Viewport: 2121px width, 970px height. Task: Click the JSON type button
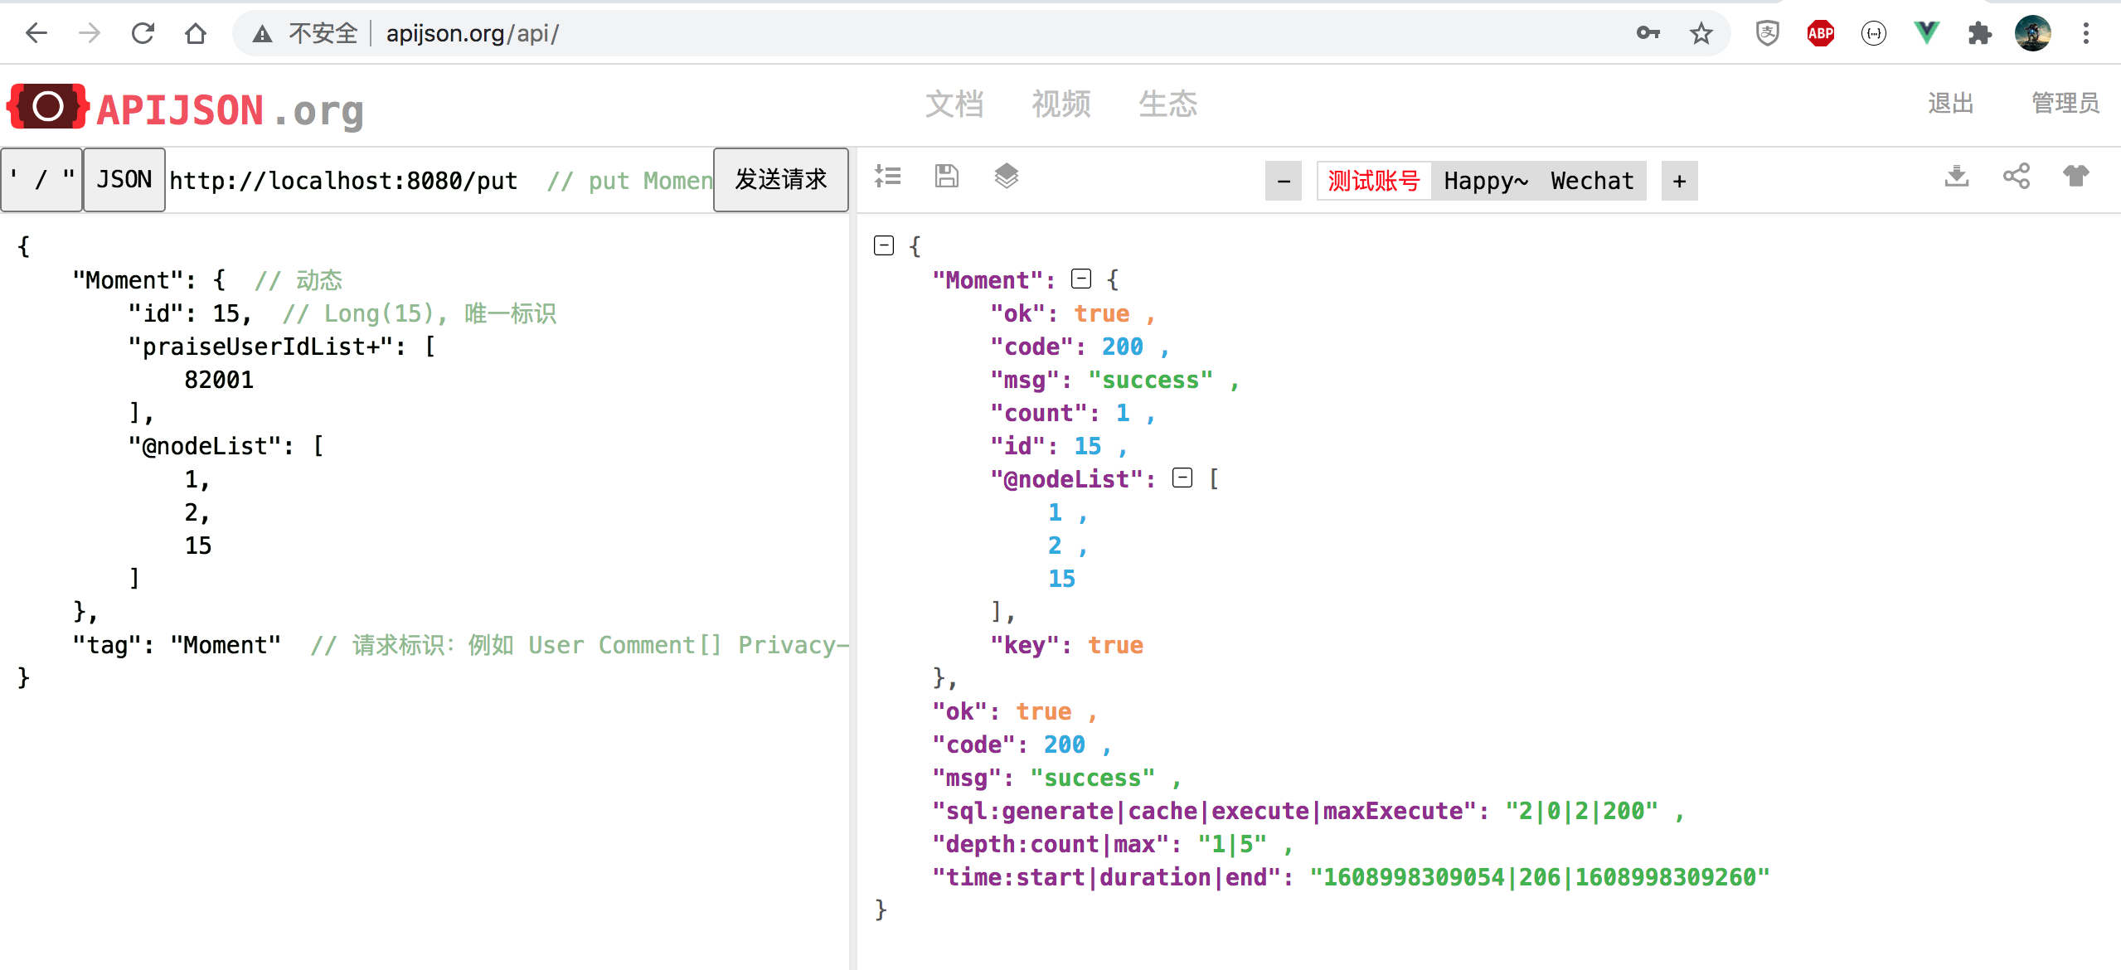coord(124,180)
